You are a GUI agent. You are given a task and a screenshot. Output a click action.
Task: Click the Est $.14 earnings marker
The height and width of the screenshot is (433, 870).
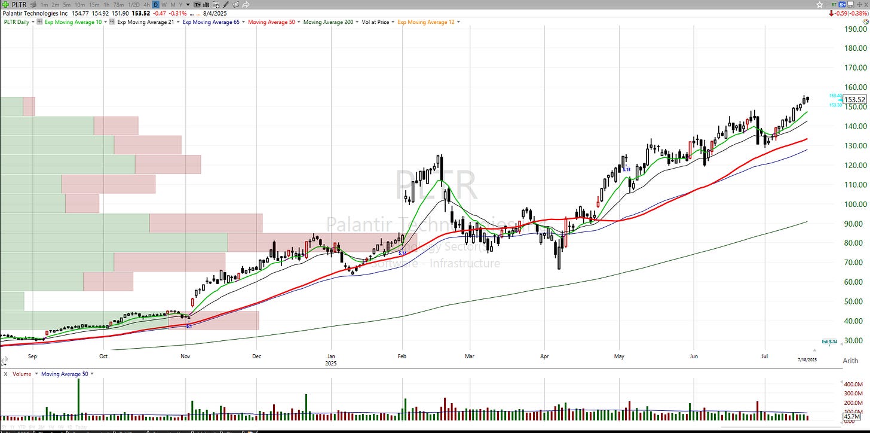[x=830, y=341]
